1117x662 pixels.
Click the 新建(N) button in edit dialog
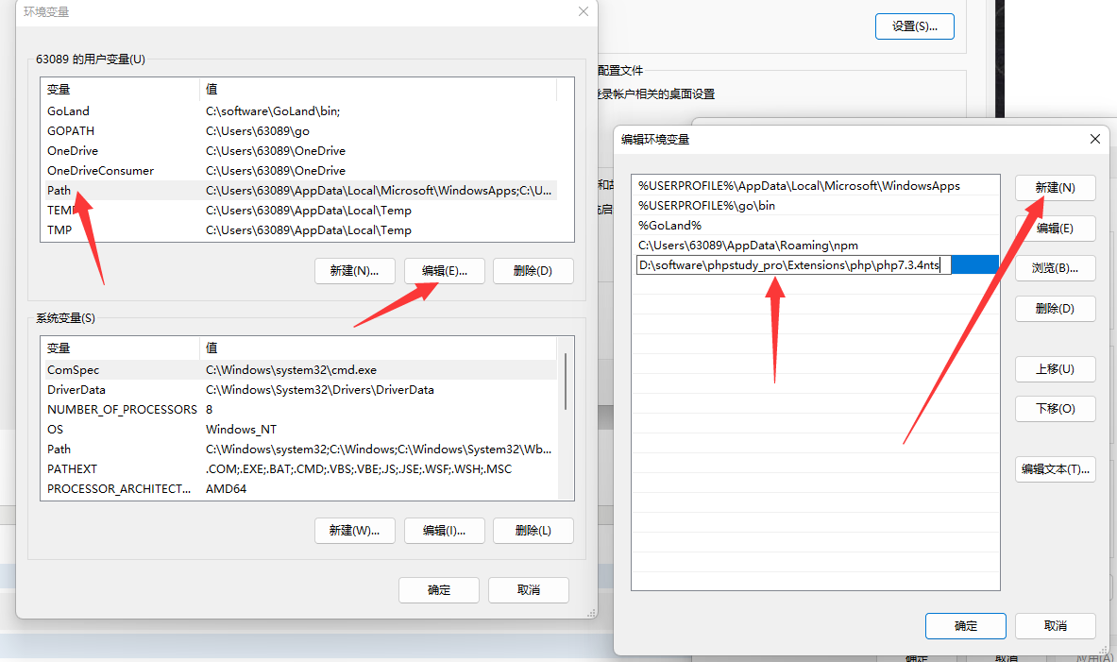tap(1055, 187)
